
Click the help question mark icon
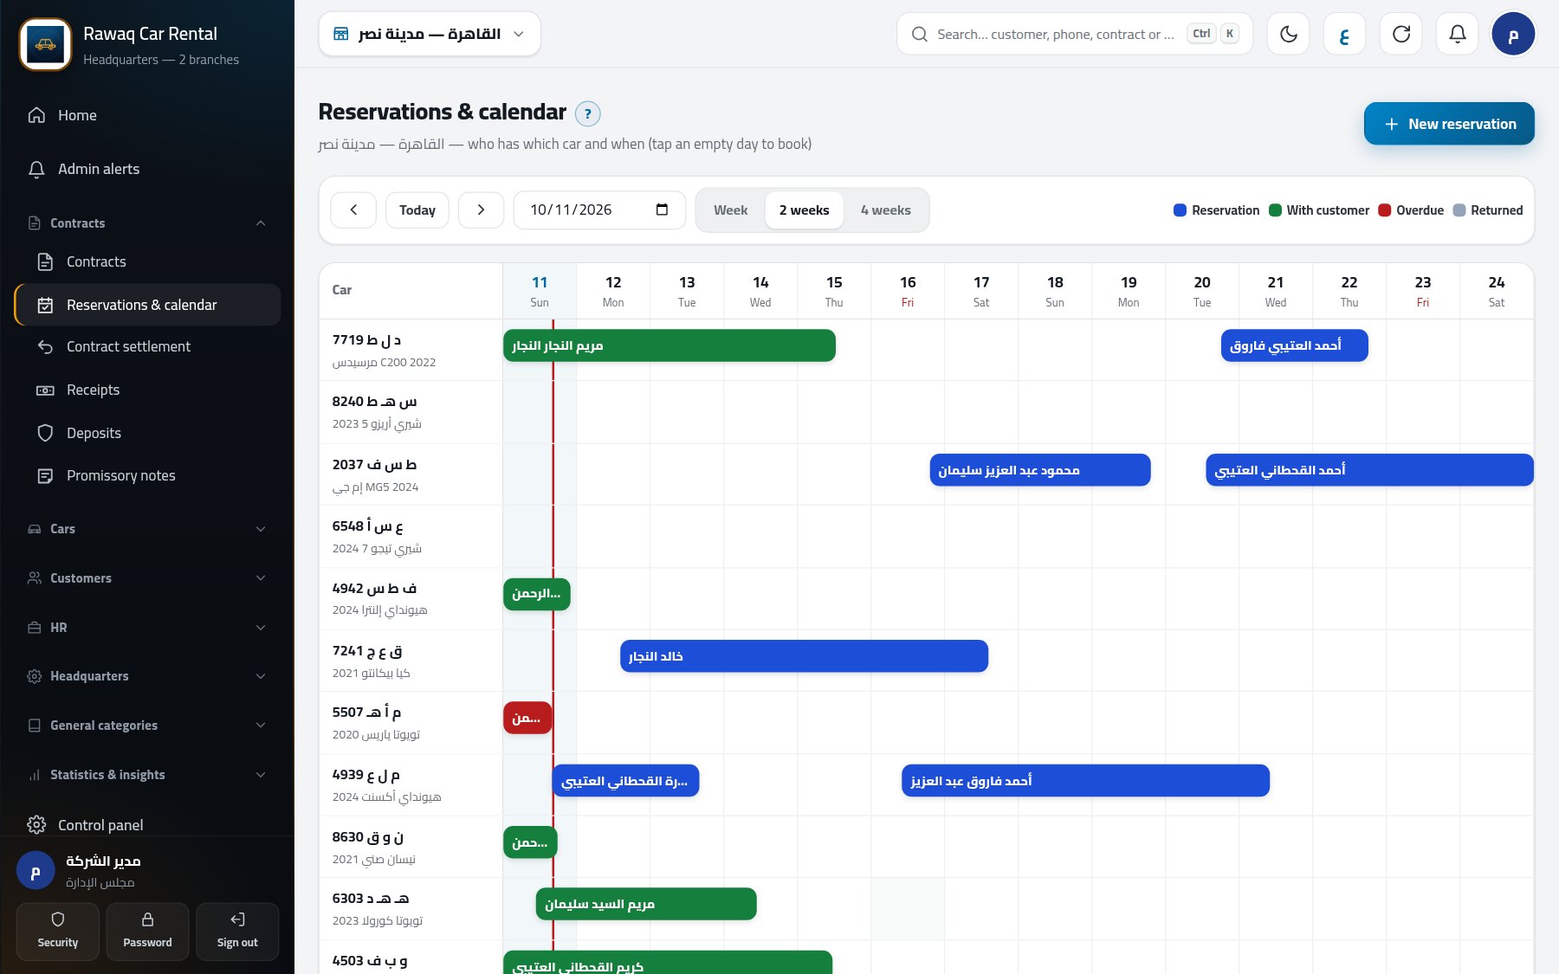pyautogui.click(x=587, y=113)
